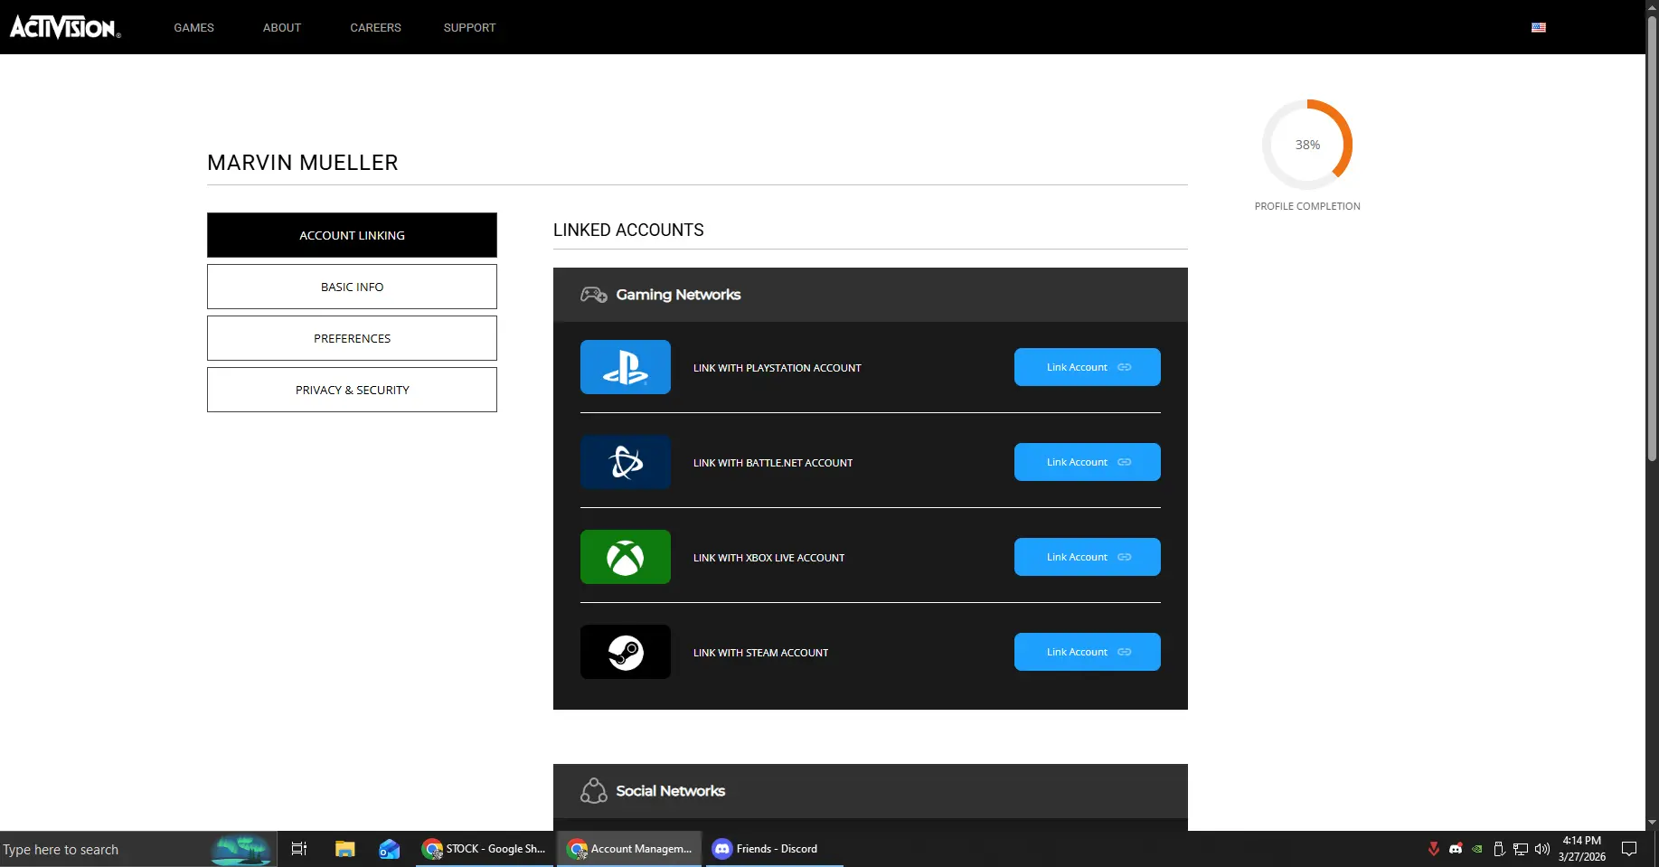The image size is (1659, 867).
Task: Click the Social Networks header icon
Action: click(x=593, y=791)
